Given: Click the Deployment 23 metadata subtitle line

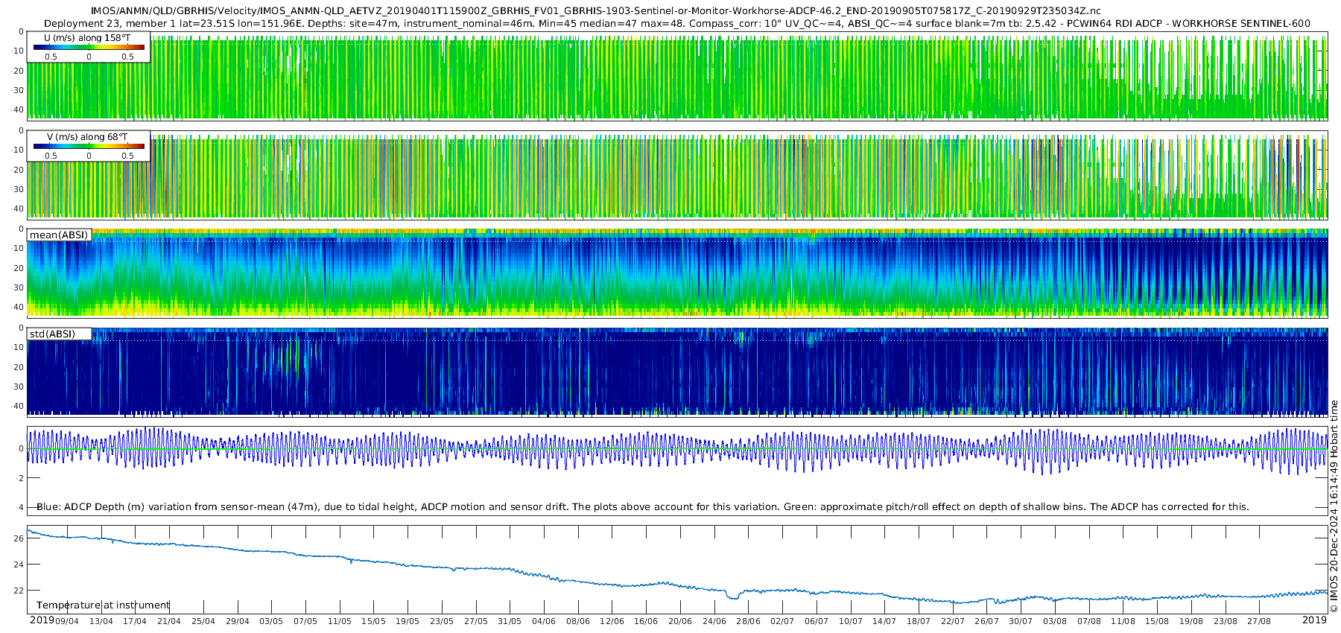Looking at the screenshot, I should coord(676,23).
